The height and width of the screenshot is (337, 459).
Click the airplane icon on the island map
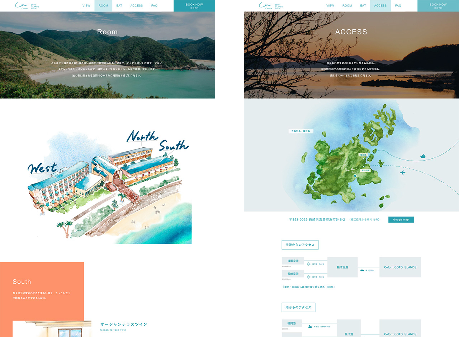coord(403,173)
